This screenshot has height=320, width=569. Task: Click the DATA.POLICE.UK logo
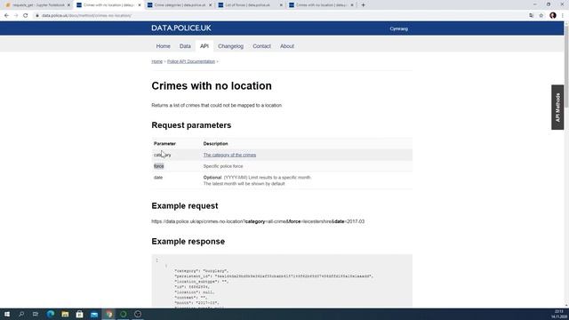tap(181, 28)
